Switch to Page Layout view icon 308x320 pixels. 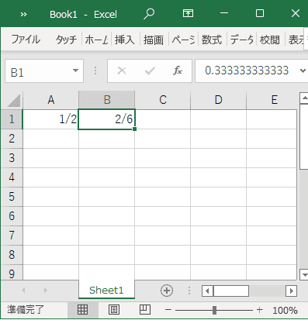pyautogui.click(x=114, y=309)
